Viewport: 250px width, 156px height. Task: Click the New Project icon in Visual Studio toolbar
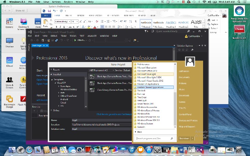[43, 40]
